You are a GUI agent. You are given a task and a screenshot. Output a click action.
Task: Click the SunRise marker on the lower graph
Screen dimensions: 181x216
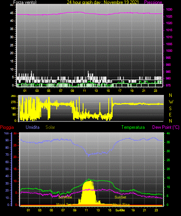coord(65,197)
